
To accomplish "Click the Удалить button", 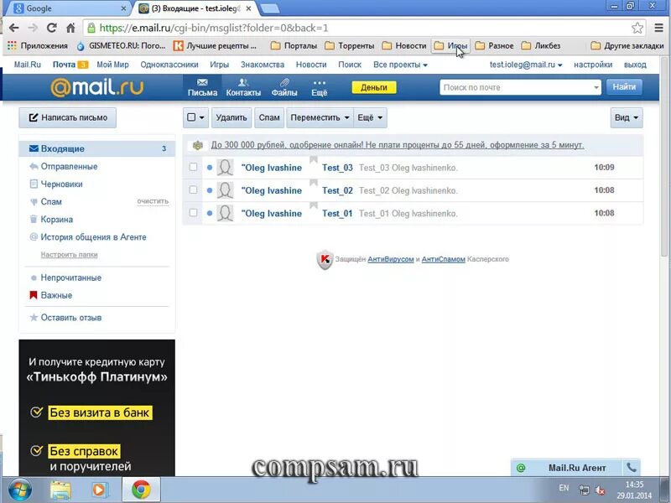I will tap(231, 117).
